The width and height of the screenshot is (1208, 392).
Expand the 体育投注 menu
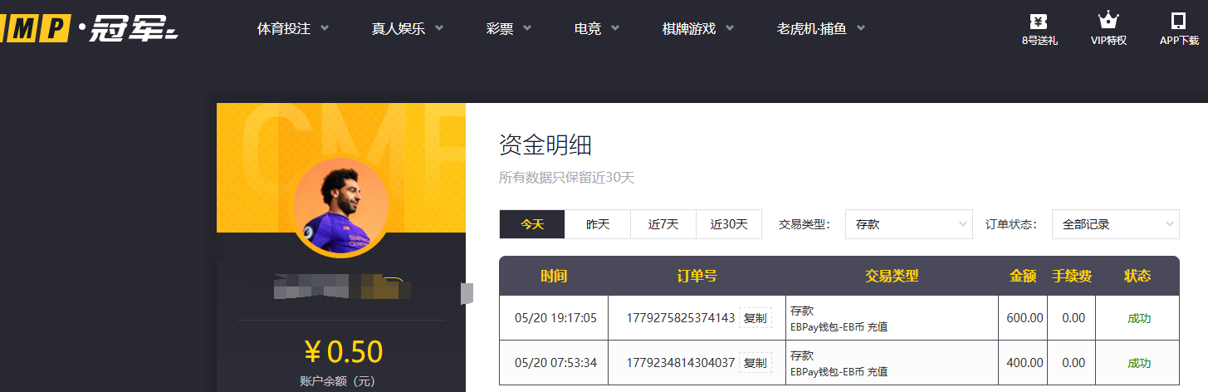pos(293,28)
